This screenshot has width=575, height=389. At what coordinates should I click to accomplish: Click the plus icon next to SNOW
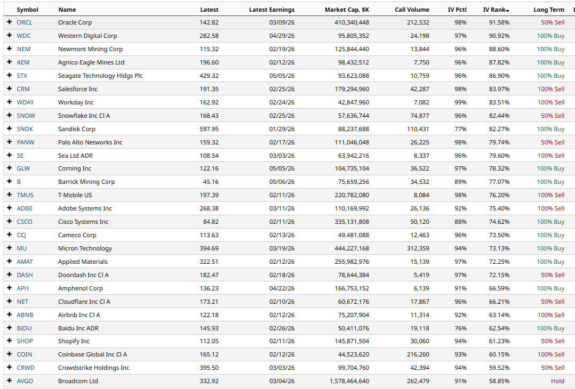point(9,116)
